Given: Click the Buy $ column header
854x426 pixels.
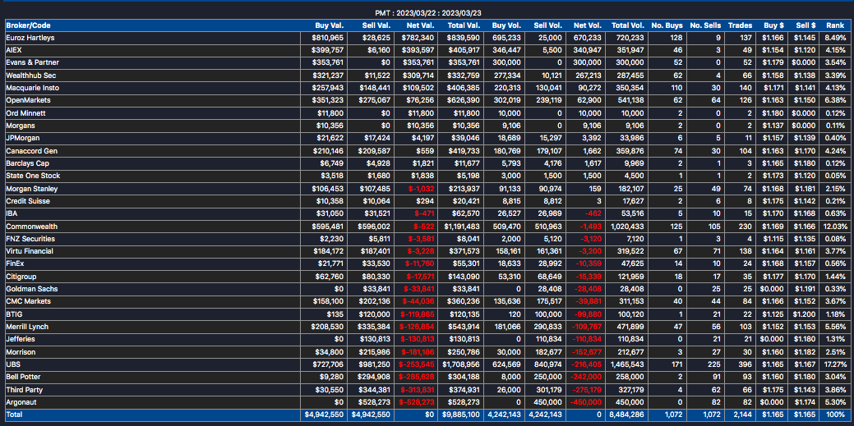Looking at the screenshot, I should [x=774, y=25].
